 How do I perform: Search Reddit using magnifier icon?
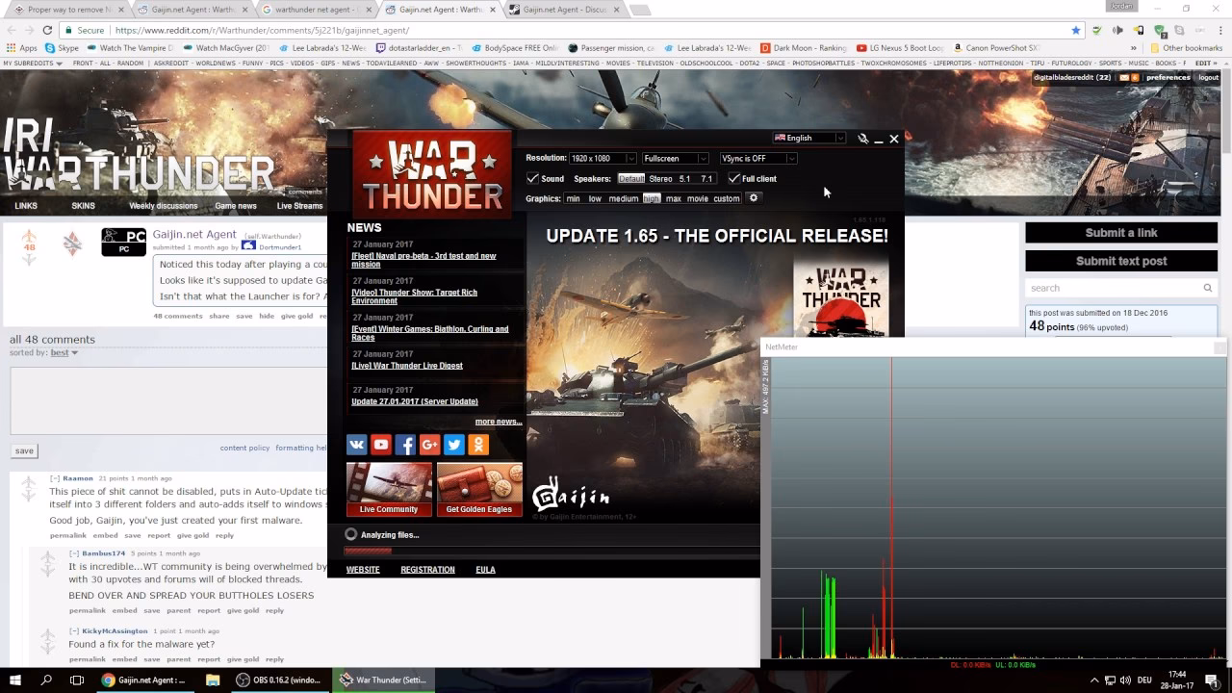point(1208,288)
